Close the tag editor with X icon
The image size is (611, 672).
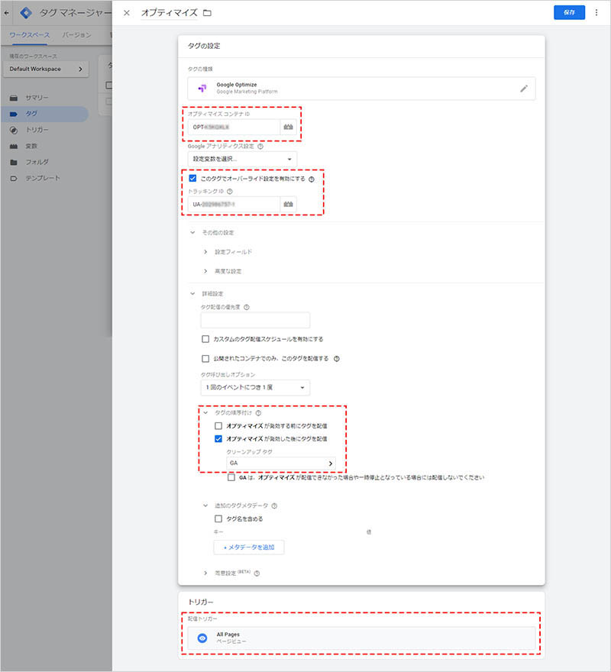click(127, 13)
